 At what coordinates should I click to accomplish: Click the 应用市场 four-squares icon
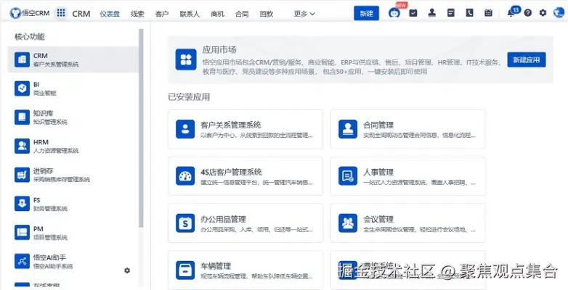tap(186, 59)
